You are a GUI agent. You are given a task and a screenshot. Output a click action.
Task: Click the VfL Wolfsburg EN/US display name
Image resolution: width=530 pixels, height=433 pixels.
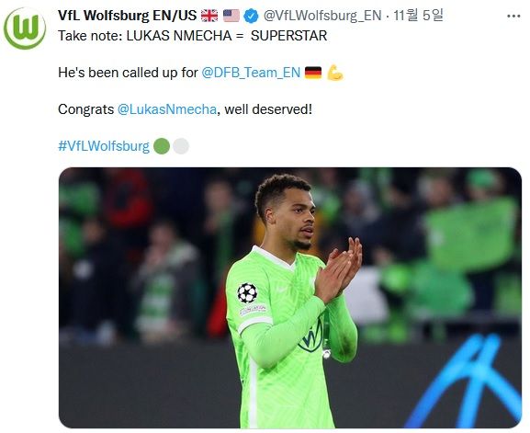[127, 16]
